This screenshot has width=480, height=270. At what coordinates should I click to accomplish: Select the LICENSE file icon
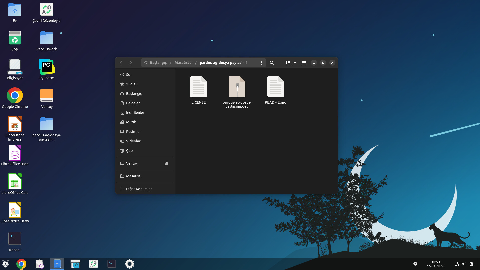coord(198,87)
